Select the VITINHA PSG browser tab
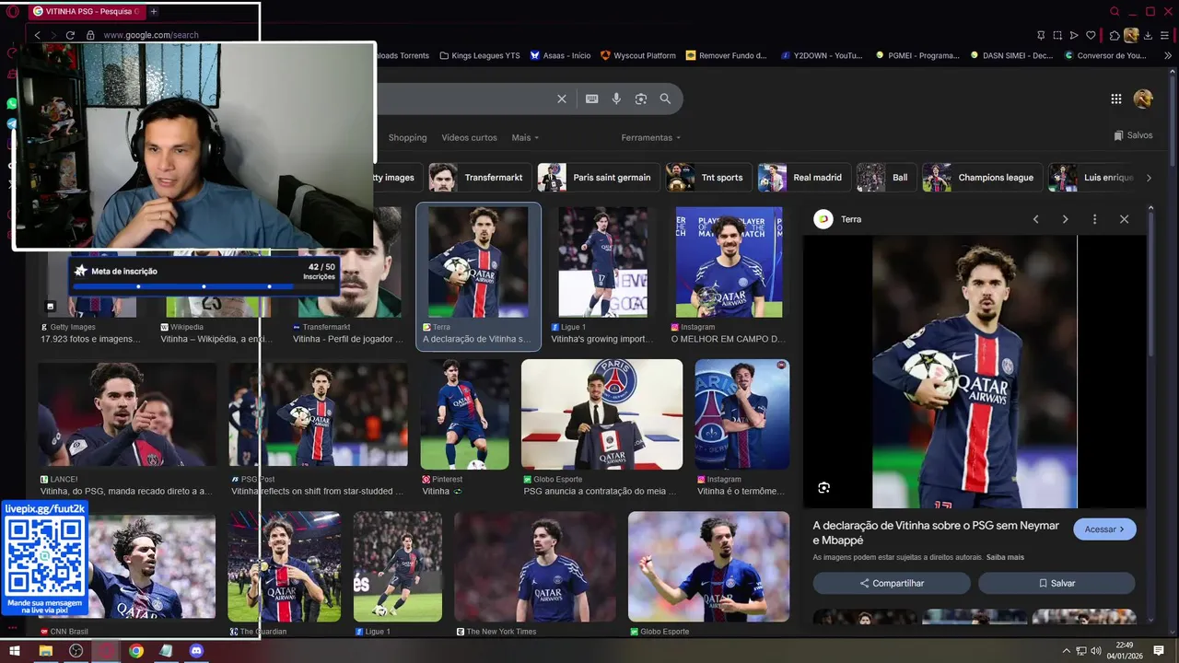Viewport: 1179px width, 663px height. (x=85, y=11)
